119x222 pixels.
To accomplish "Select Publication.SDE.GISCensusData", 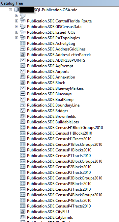I will click(x=54, y=27).
